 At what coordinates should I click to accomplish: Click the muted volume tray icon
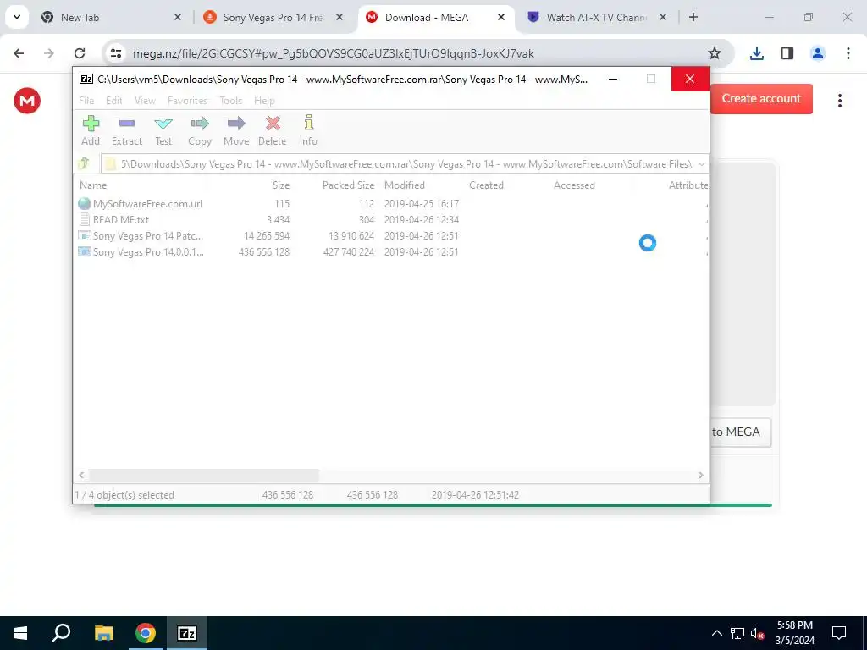click(757, 633)
